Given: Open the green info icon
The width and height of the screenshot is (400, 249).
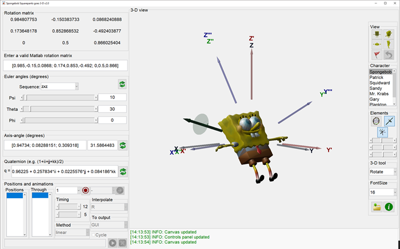Looking at the screenshot, I should point(389,207).
